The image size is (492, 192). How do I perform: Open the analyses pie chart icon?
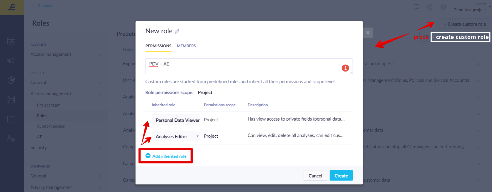pos(11,80)
